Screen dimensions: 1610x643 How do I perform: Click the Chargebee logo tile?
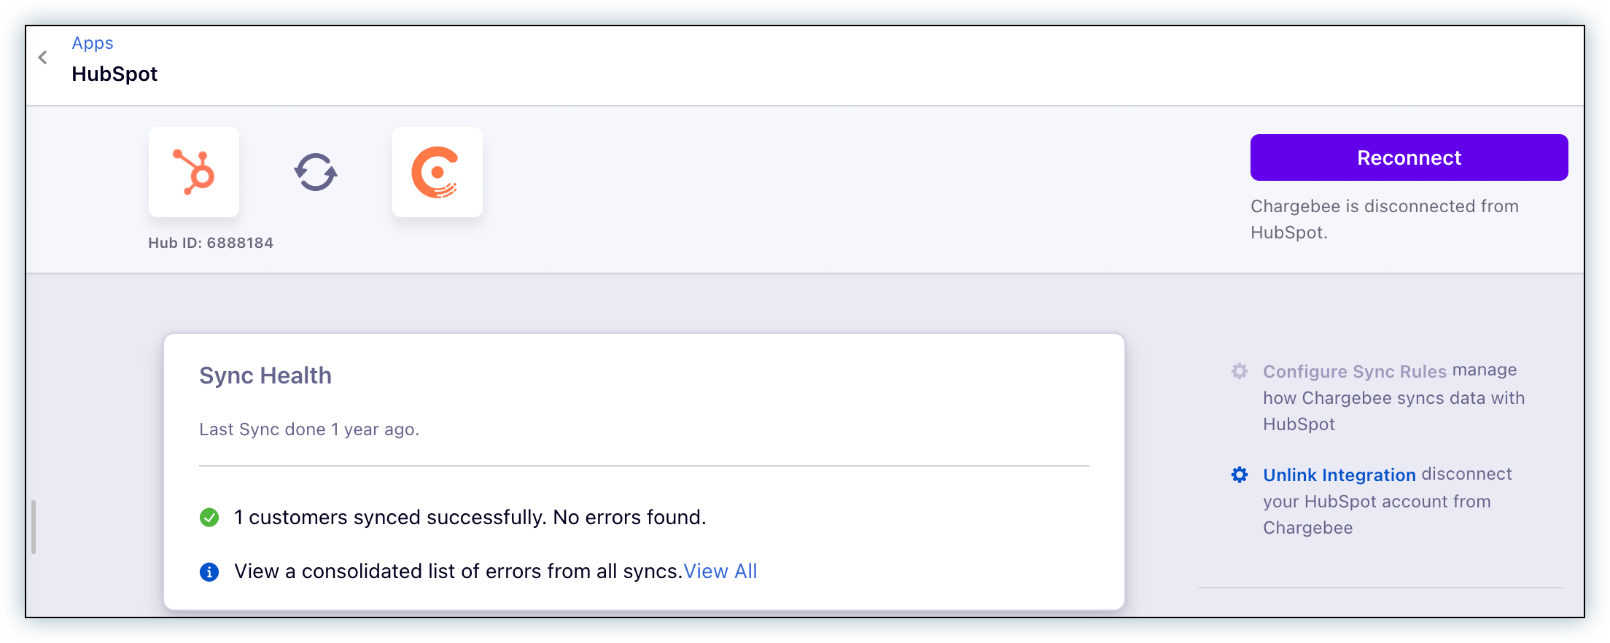(437, 172)
